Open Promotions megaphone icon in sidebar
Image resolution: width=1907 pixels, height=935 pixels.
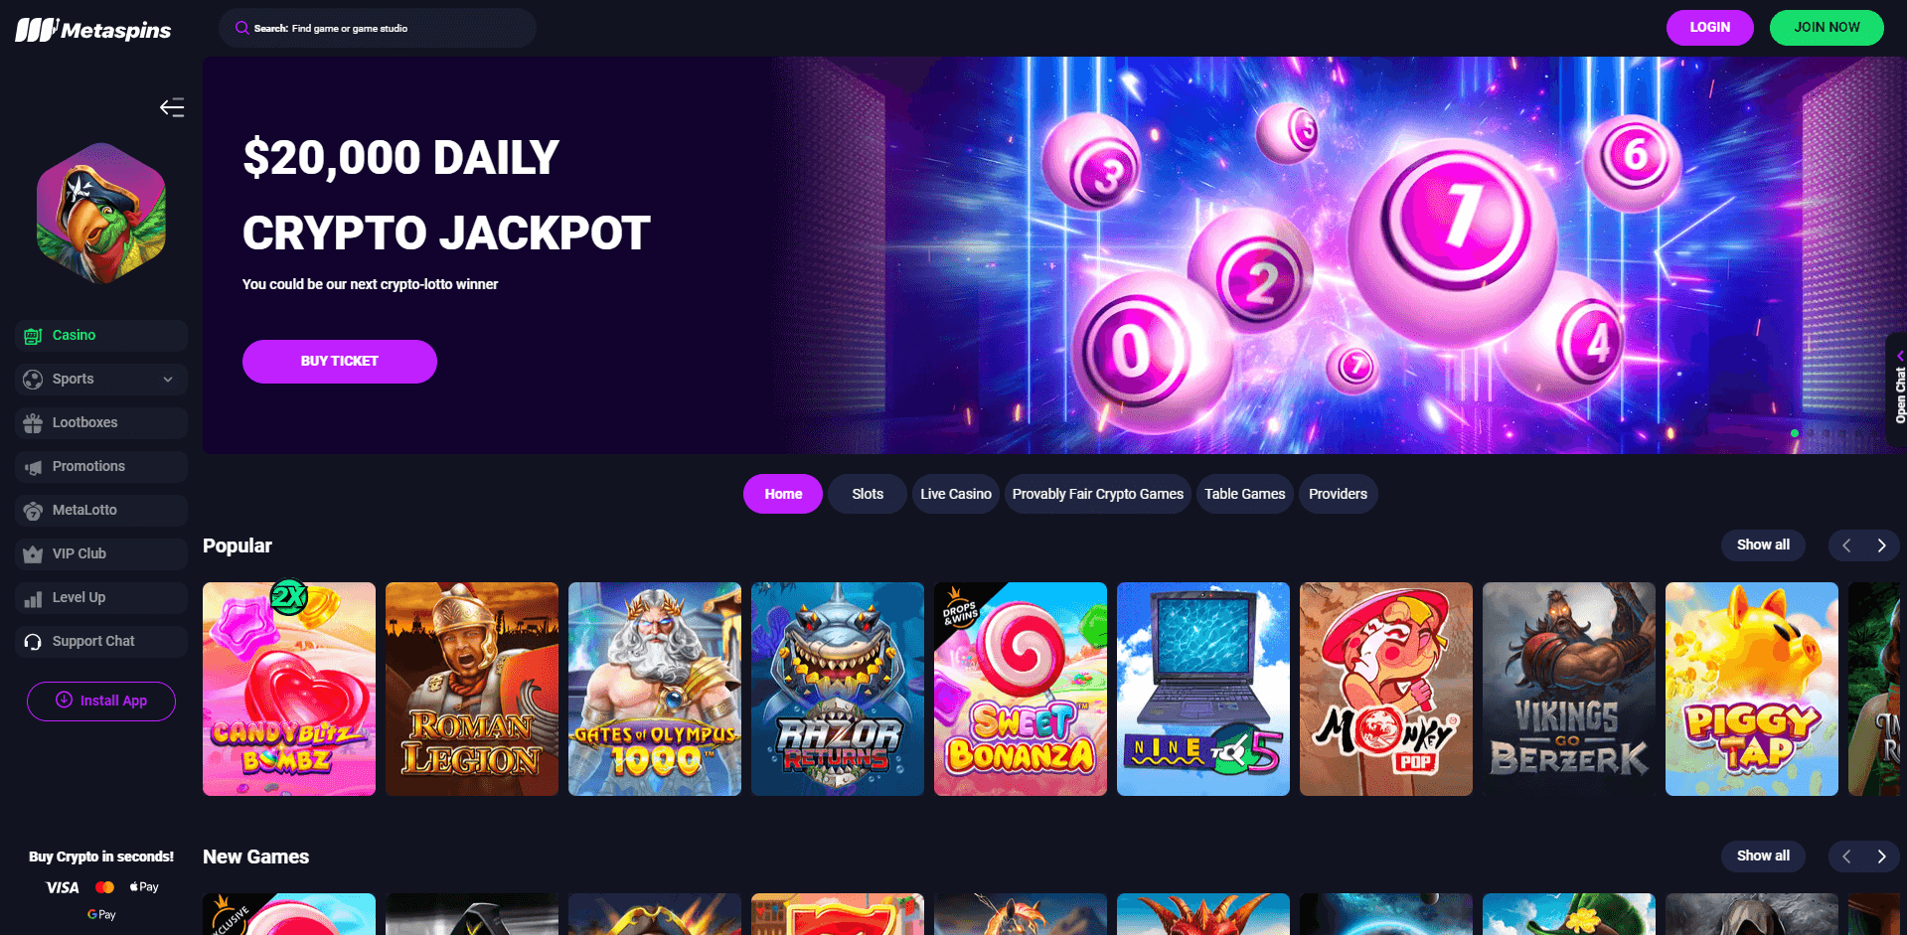point(33,467)
